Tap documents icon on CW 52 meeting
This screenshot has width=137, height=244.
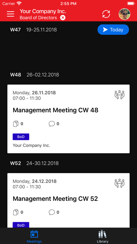[16, 212]
